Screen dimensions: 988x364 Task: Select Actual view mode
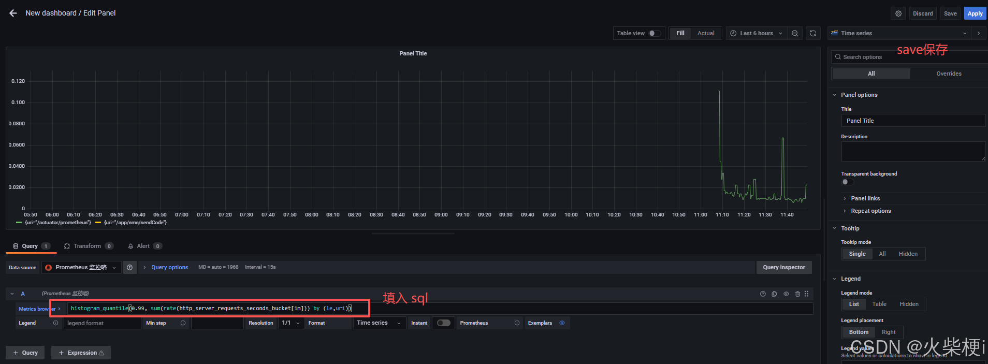[x=706, y=33]
